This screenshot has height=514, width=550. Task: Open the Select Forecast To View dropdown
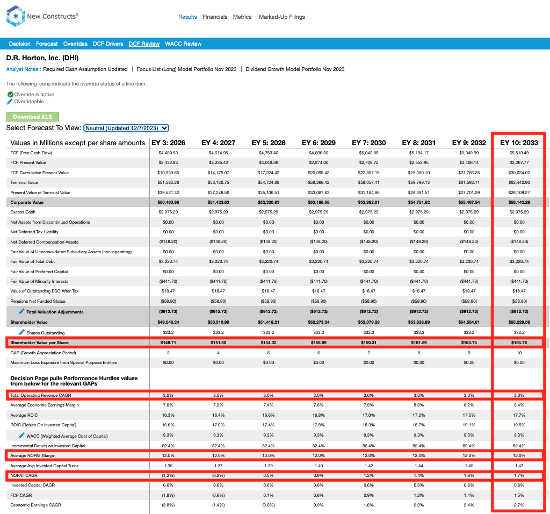coord(126,128)
